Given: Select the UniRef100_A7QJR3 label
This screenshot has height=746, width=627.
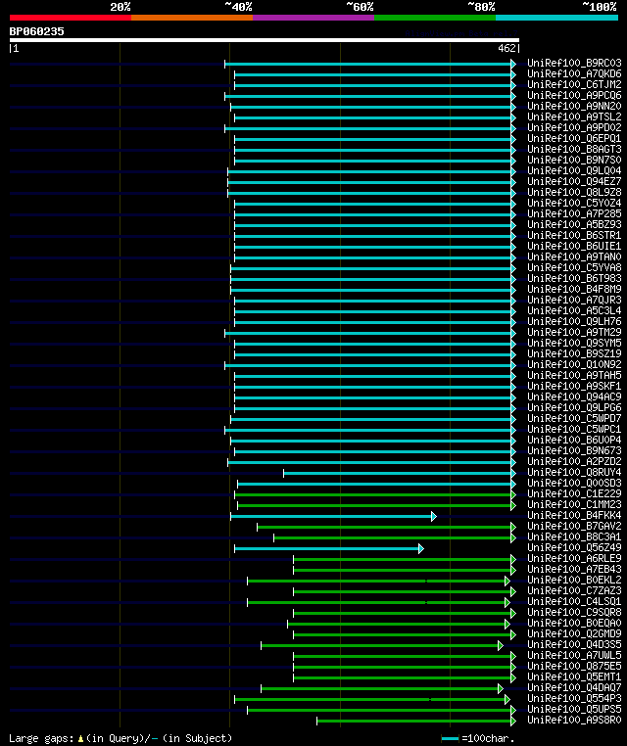Looking at the screenshot, I should [x=574, y=301].
